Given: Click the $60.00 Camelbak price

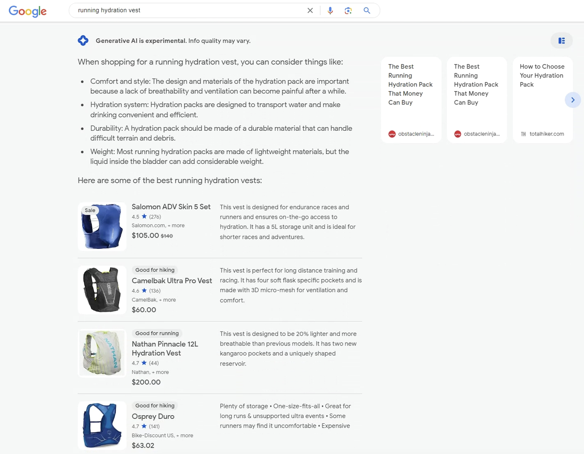Looking at the screenshot, I should (x=144, y=310).
